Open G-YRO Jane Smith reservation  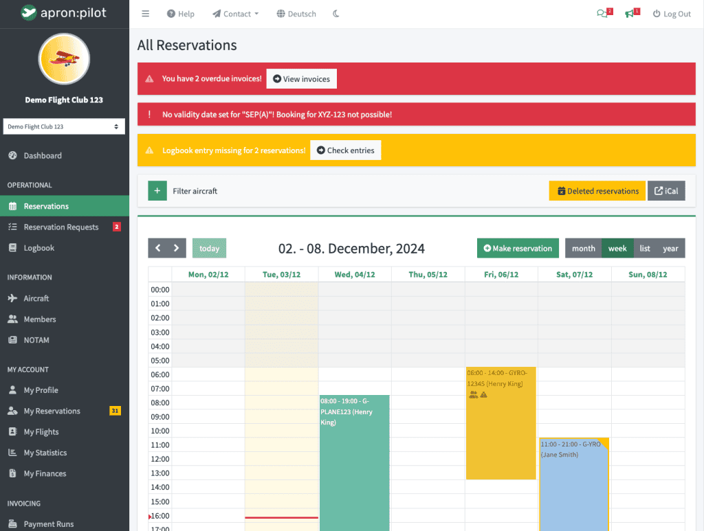[x=574, y=484]
